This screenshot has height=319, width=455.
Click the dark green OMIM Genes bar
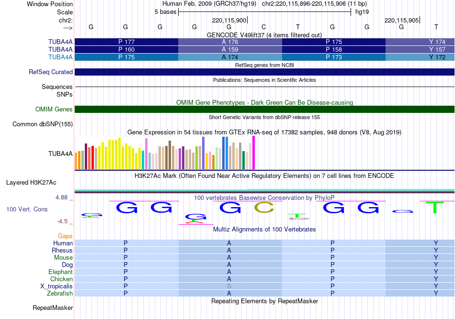pyautogui.click(x=265, y=109)
